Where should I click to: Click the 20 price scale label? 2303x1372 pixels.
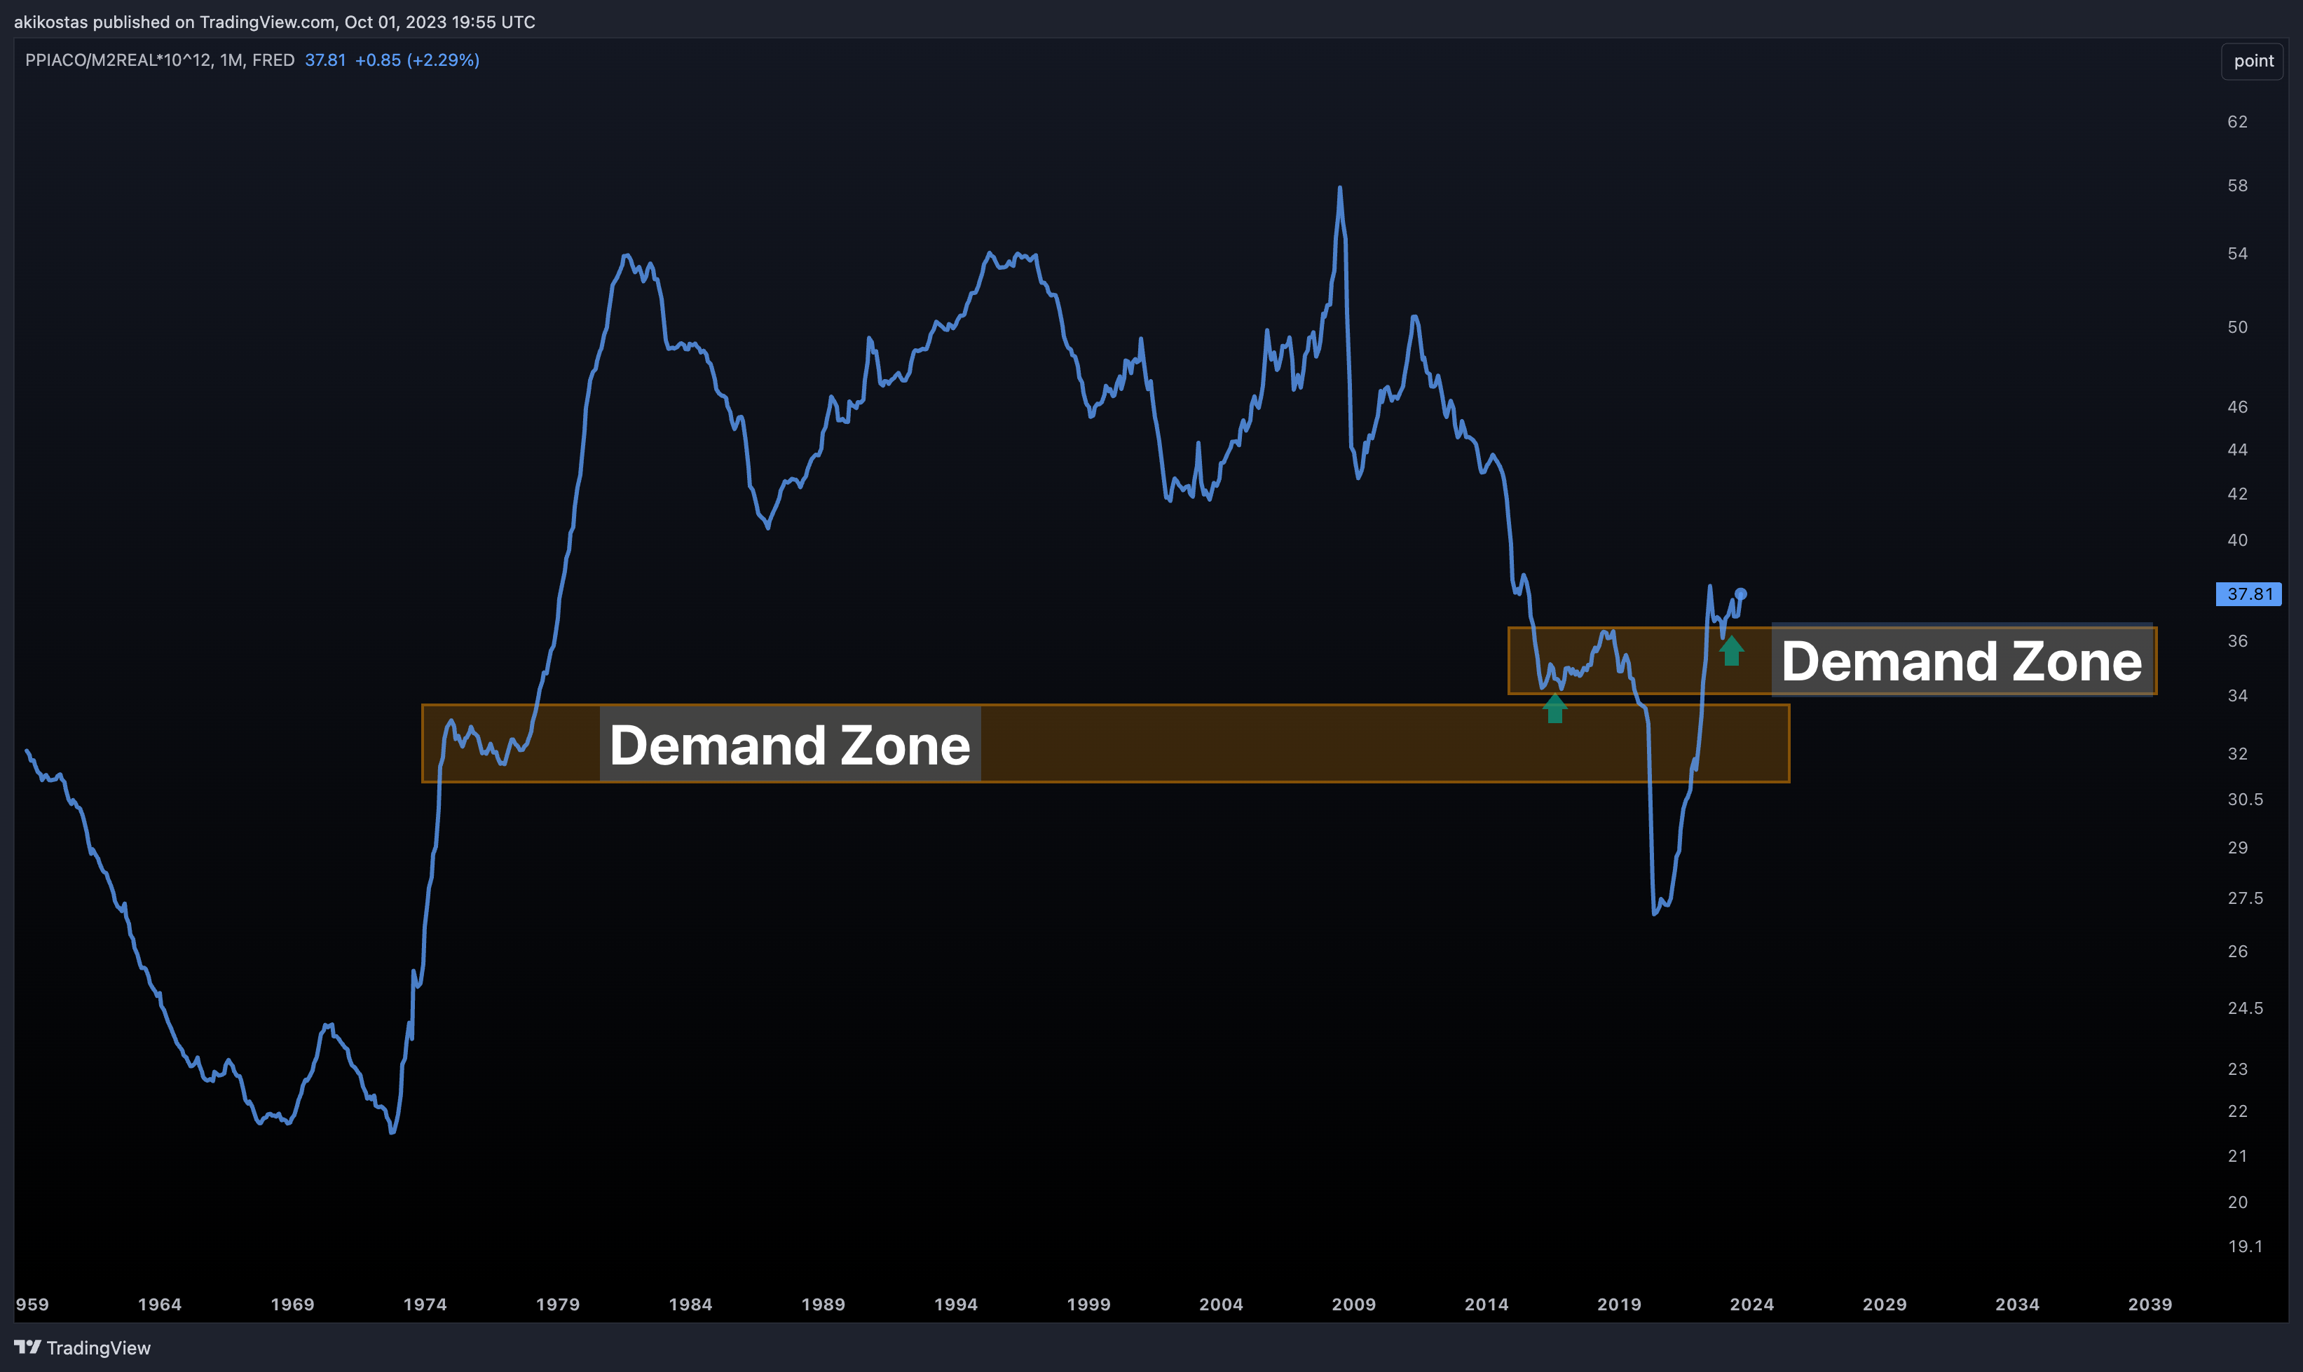coord(2237,1202)
